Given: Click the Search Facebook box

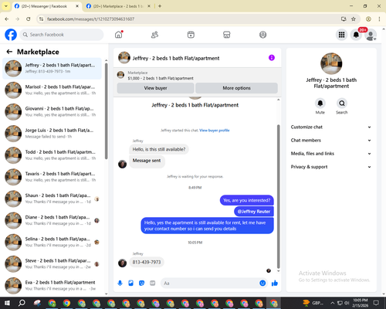Looking at the screenshot, I should click(x=62, y=35).
